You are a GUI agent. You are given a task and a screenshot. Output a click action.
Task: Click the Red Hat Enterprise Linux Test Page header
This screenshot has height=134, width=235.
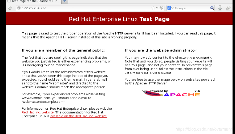pyautogui.click(x=119, y=19)
